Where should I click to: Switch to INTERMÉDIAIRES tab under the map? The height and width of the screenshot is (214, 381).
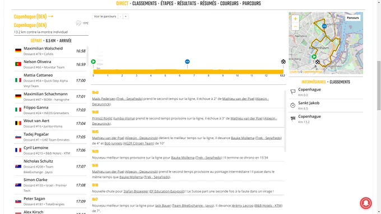313,82
